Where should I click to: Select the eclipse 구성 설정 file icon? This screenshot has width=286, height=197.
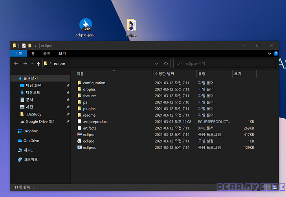(x=79, y=141)
